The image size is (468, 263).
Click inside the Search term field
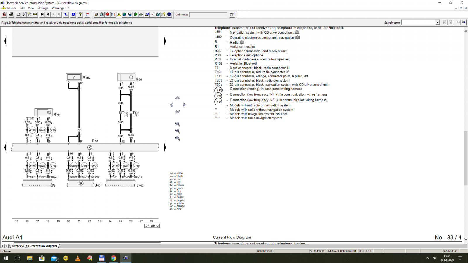click(x=419, y=23)
